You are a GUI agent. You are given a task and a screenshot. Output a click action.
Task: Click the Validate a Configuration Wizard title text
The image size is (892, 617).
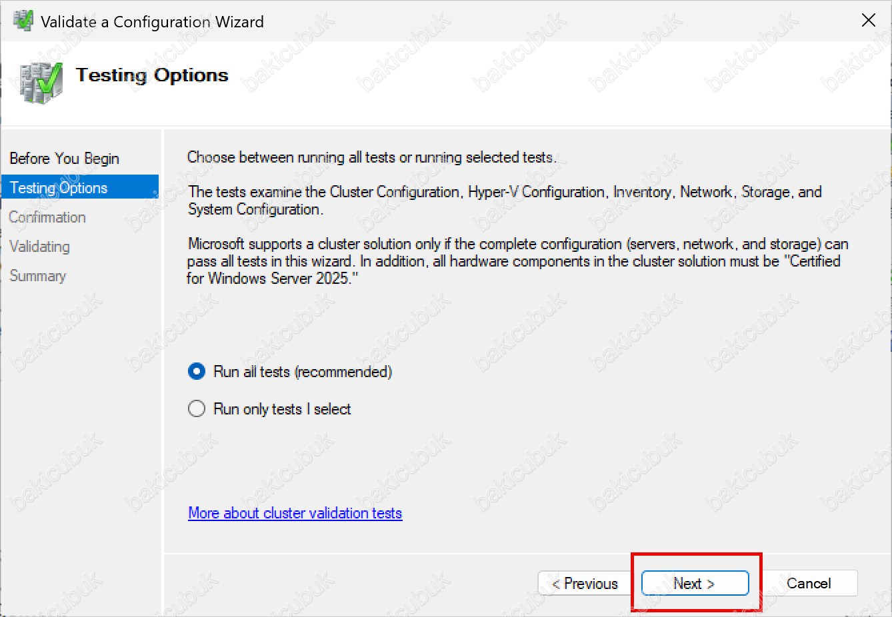click(x=152, y=22)
